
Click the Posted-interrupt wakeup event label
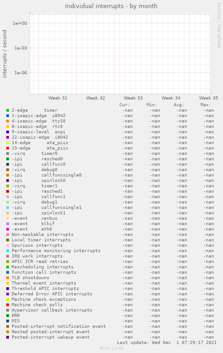pos(51,337)
